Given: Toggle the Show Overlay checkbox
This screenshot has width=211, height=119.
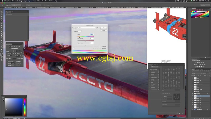Looking at the screenshot, I should point(7,61).
